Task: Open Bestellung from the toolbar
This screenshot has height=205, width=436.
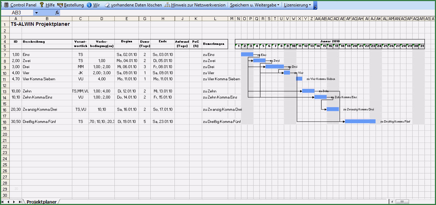Action: click(60, 5)
